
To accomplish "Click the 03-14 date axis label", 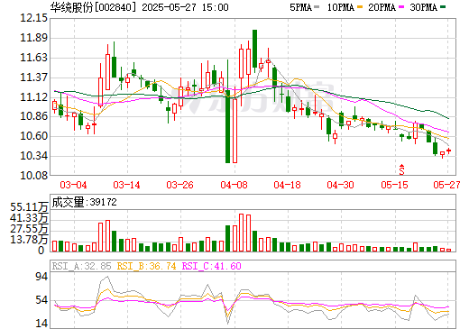I will 126,185.
